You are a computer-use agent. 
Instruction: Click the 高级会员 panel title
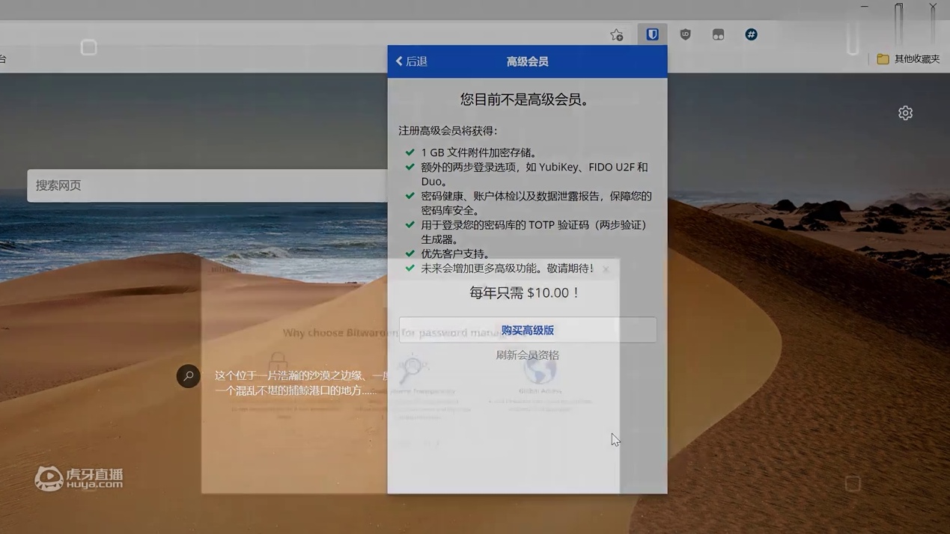pyautogui.click(x=528, y=61)
